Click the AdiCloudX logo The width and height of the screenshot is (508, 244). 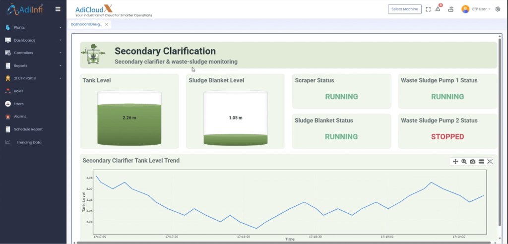pyautogui.click(x=94, y=9)
